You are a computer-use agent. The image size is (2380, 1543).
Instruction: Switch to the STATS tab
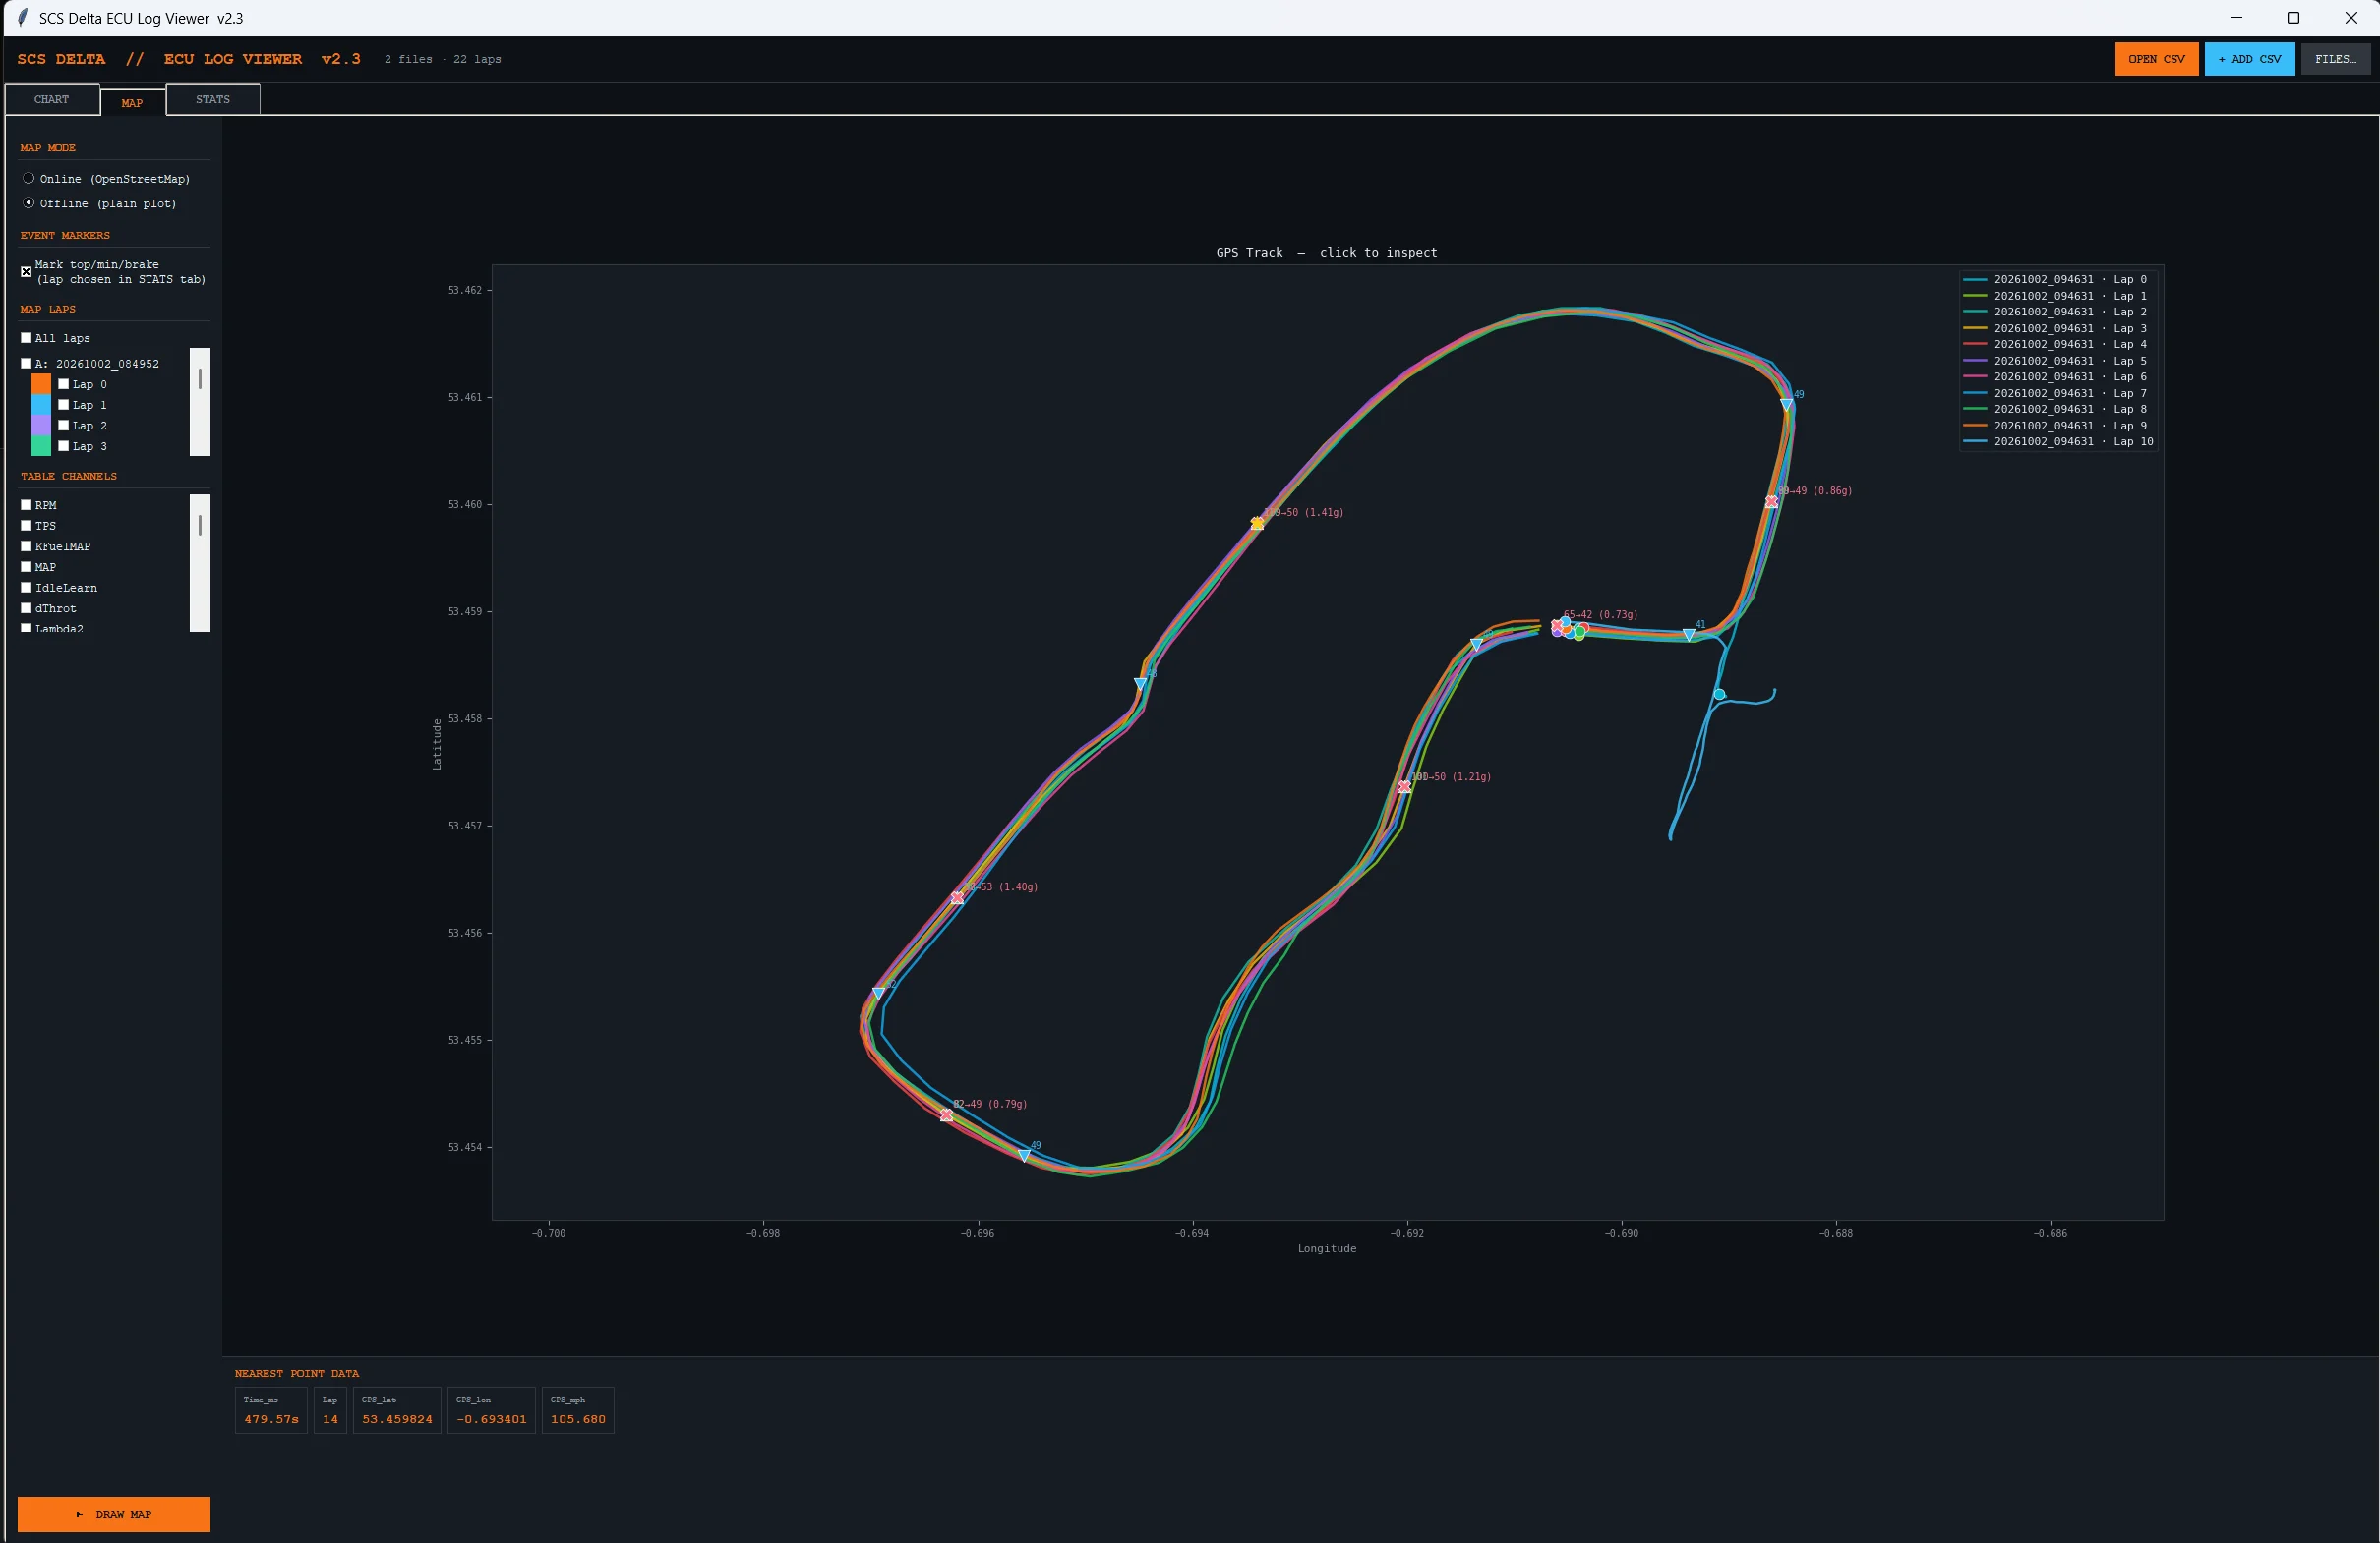[x=213, y=100]
